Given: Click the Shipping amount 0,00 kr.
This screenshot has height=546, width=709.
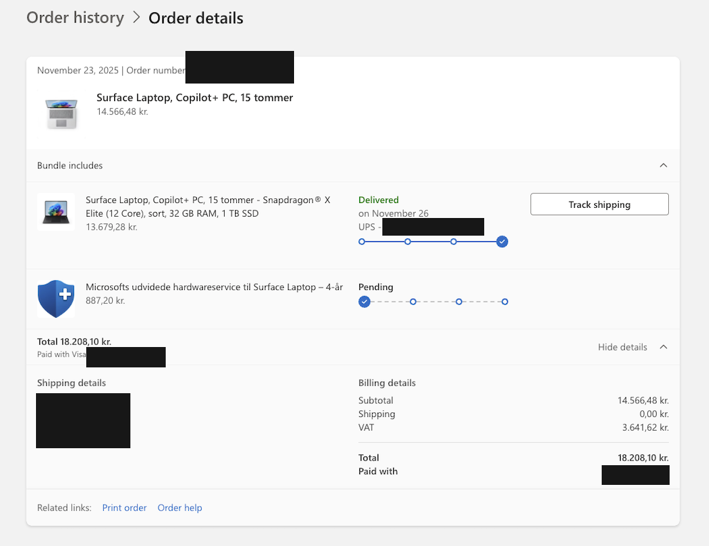Looking at the screenshot, I should (x=654, y=414).
